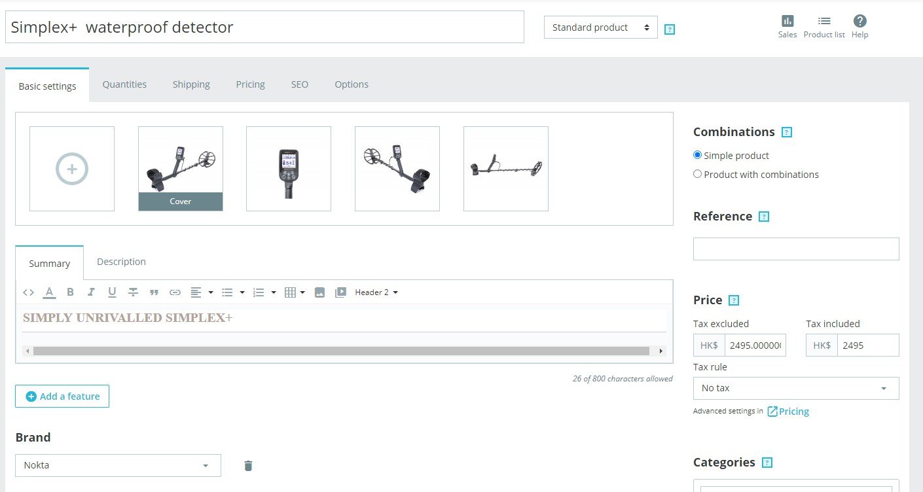Image resolution: width=923 pixels, height=492 pixels.
Task: Select the control unit close-up thumbnail
Action: [289, 169]
